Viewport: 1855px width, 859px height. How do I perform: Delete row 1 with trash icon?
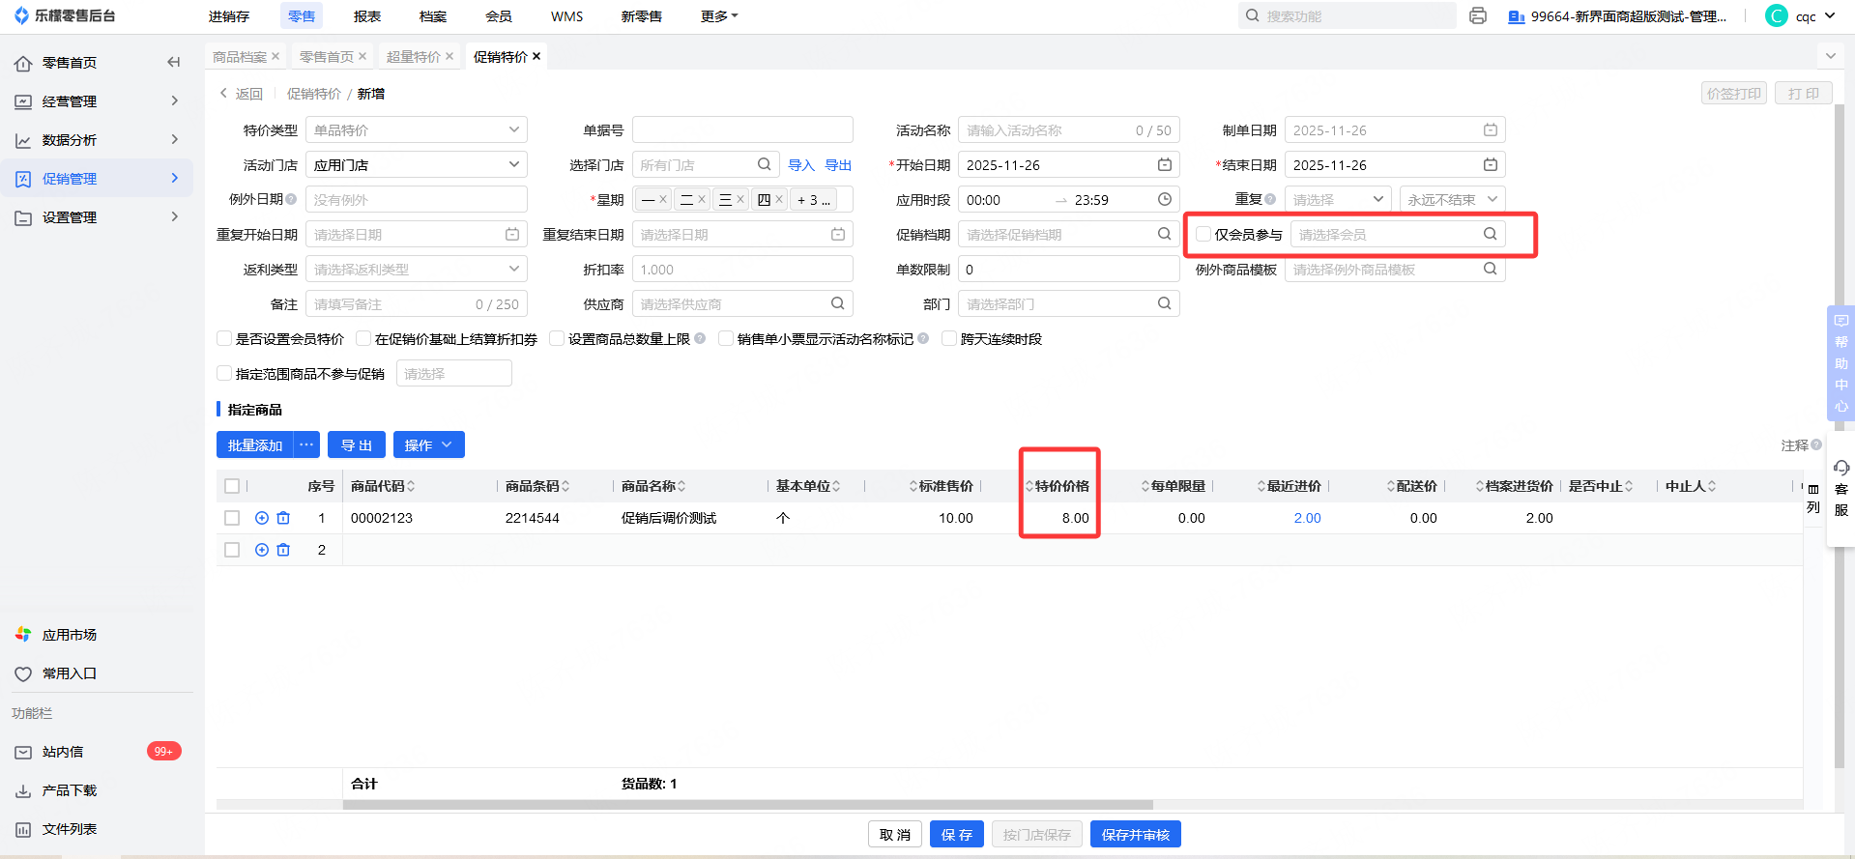[x=283, y=519]
